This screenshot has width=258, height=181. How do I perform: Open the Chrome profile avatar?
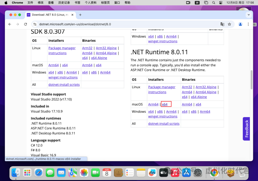pos(240,24)
